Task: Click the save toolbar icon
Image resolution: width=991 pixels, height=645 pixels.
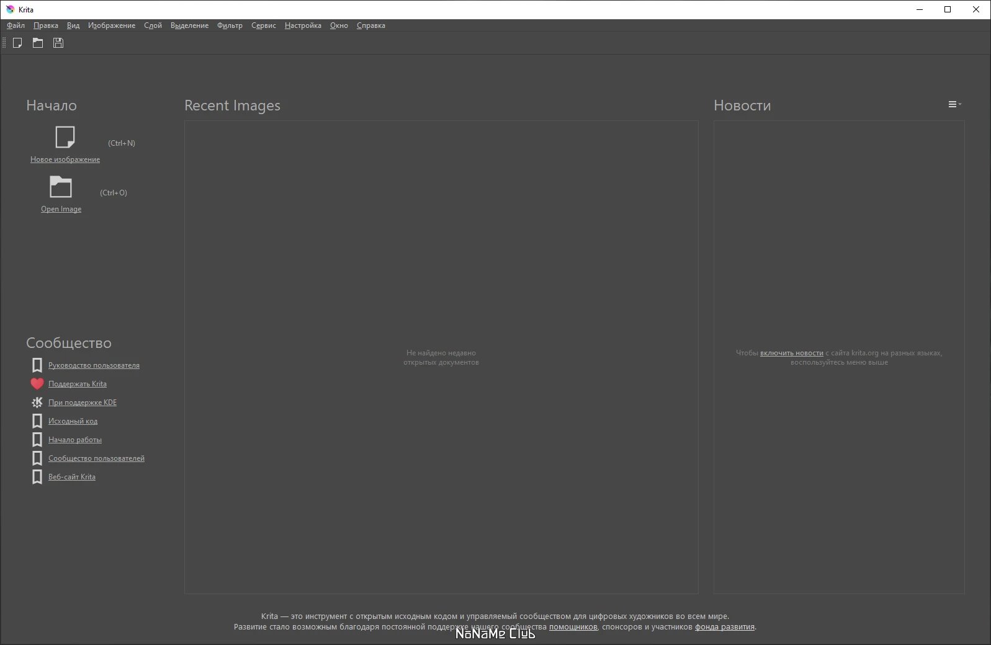Action: [58, 43]
